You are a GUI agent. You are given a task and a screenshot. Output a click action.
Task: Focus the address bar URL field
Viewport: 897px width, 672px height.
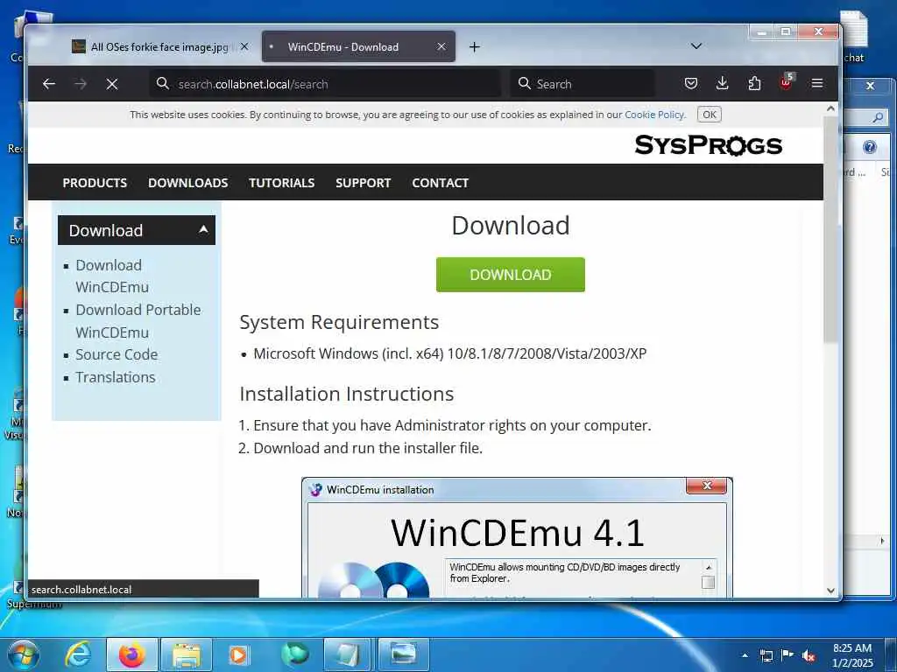pos(325,84)
